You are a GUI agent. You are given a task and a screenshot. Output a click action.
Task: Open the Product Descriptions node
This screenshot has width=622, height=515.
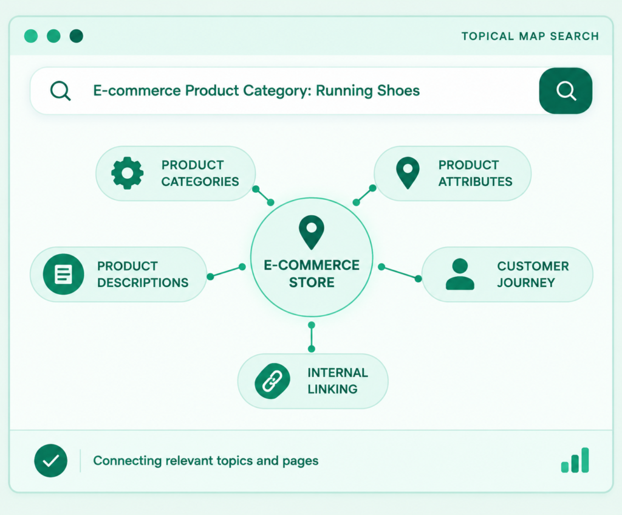pyautogui.click(x=118, y=274)
